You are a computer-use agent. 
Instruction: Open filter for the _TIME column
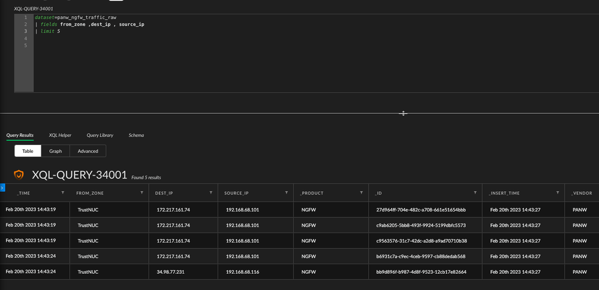coord(63,193)
